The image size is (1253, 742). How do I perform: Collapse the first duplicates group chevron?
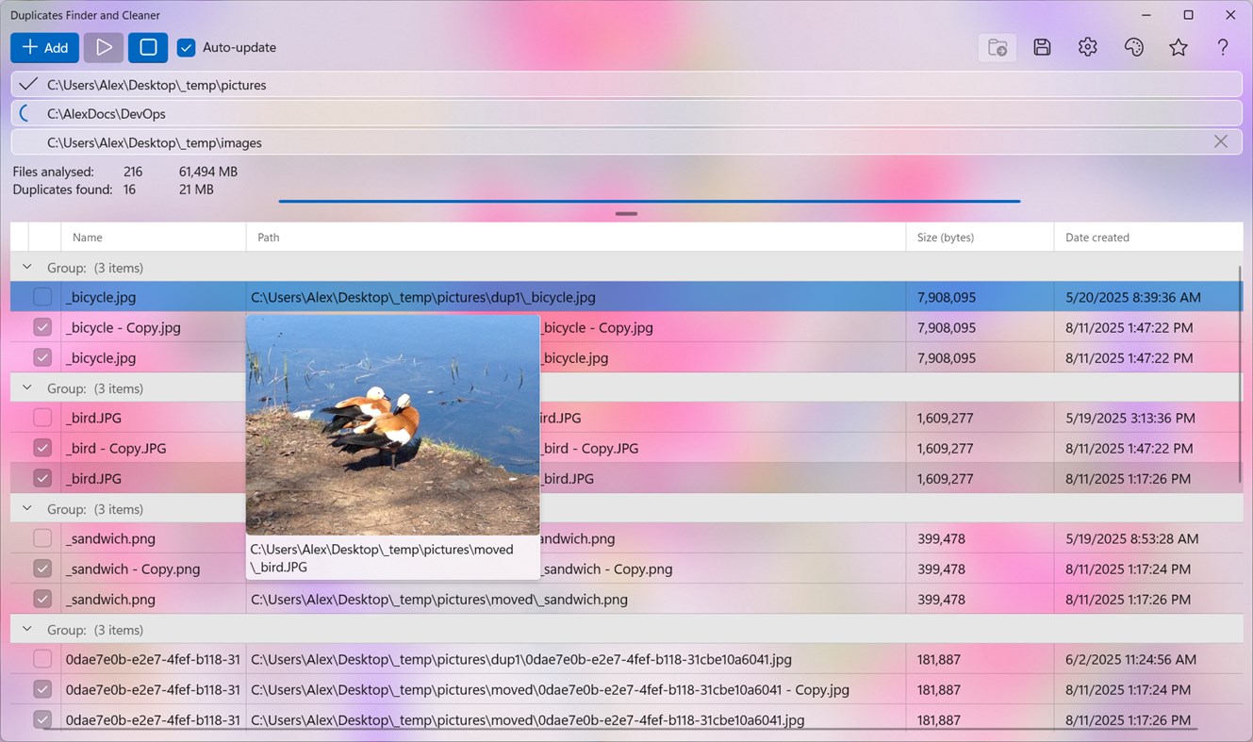(x=26, y=268)
